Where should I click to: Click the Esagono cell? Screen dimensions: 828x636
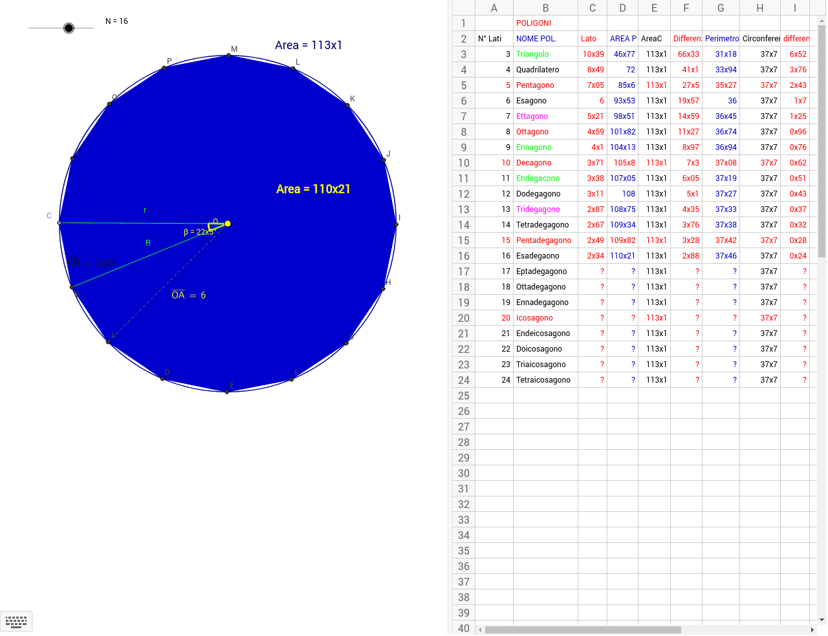546,101
